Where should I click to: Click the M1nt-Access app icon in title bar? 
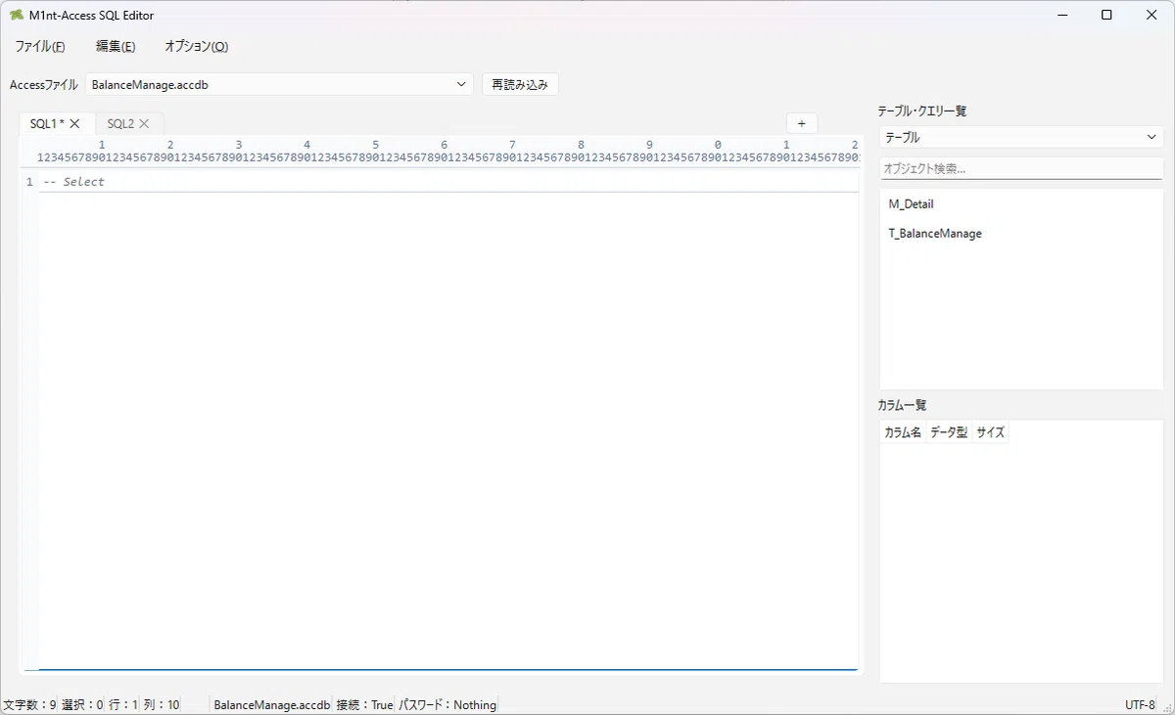(17, 15)
